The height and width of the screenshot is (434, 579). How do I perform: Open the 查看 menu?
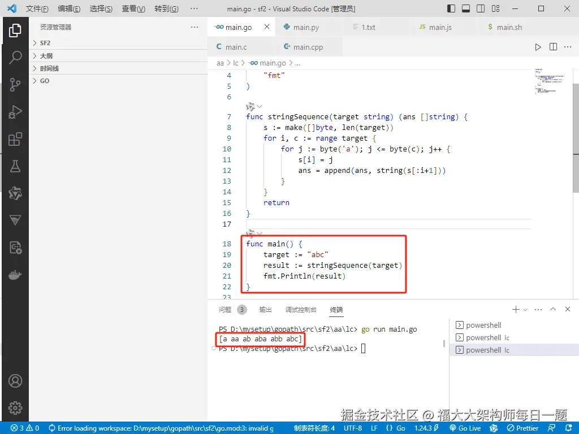pyautogui.click(x=133, y=8)
